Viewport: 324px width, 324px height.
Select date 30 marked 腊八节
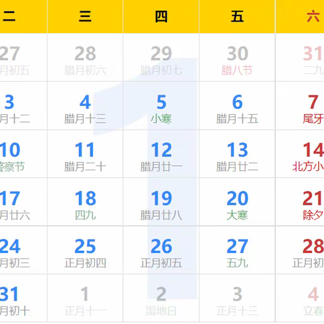(237, 57)
